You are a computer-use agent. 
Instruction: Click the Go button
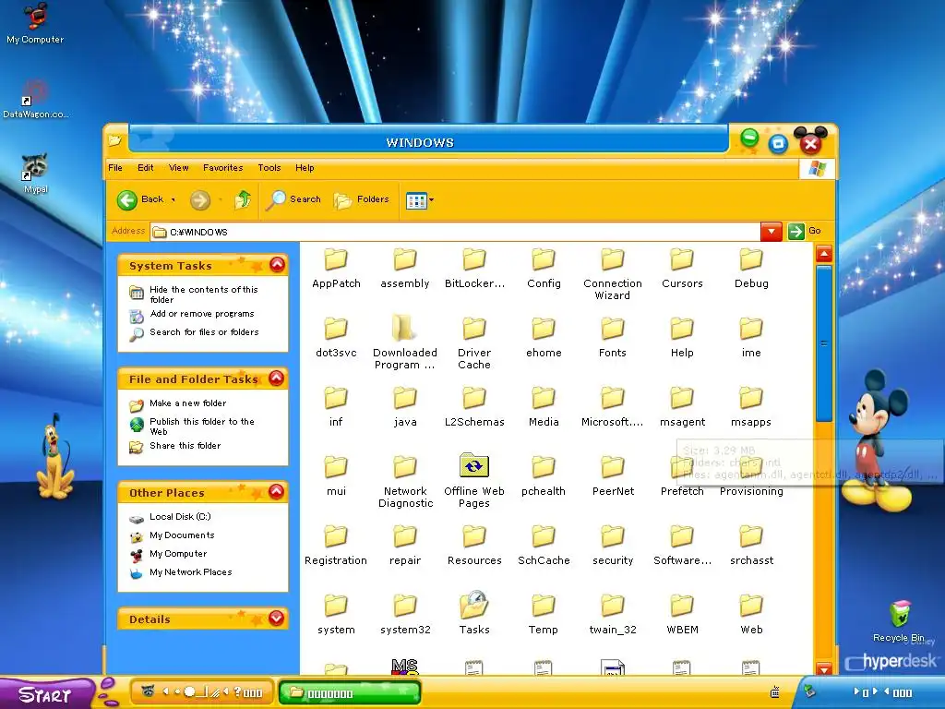805,232
